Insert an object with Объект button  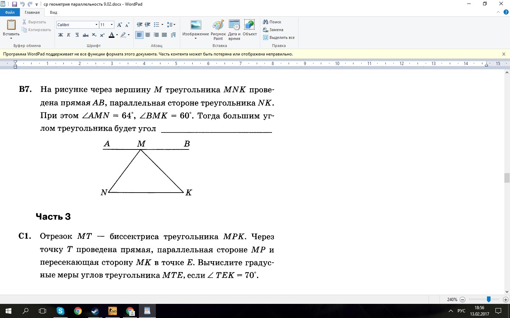(249, 28)
